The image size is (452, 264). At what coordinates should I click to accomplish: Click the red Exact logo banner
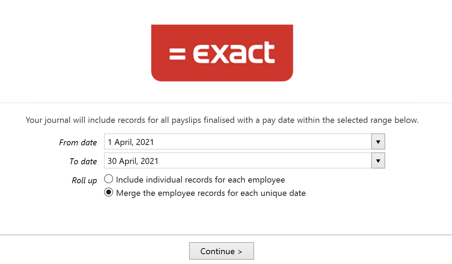point(222,53)
